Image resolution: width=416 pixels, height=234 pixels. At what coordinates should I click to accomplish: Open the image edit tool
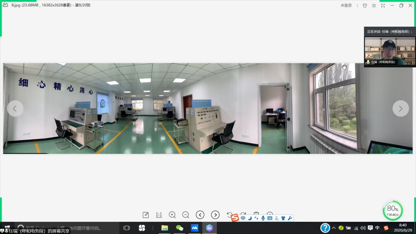click(x=146, y=215)
